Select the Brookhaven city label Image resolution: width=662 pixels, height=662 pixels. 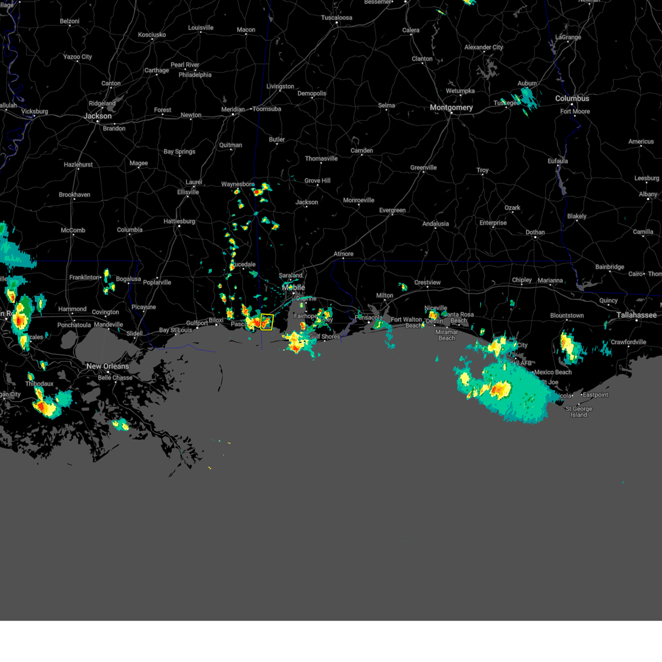point(74,195)
